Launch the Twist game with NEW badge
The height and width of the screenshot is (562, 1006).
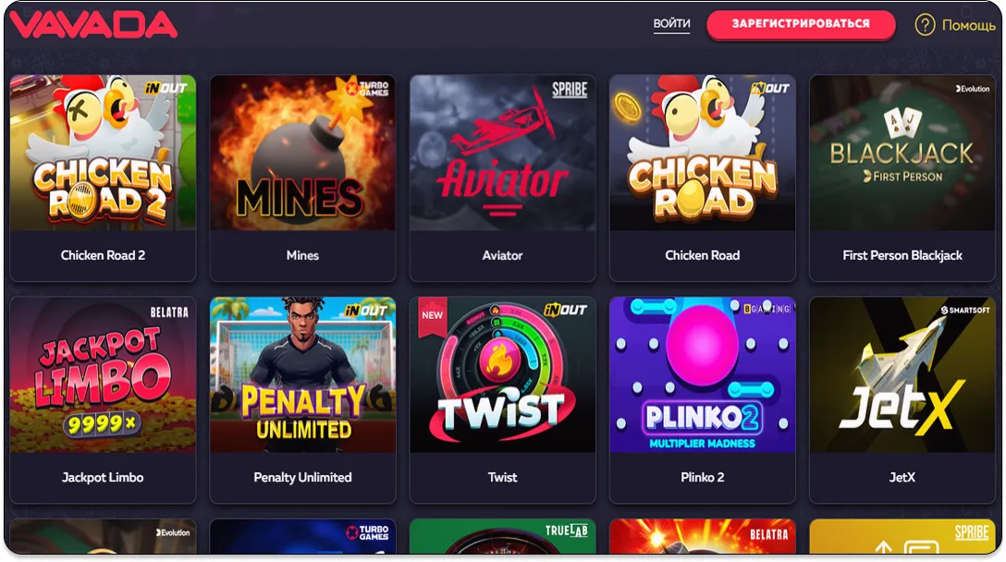tap(502, 374)
